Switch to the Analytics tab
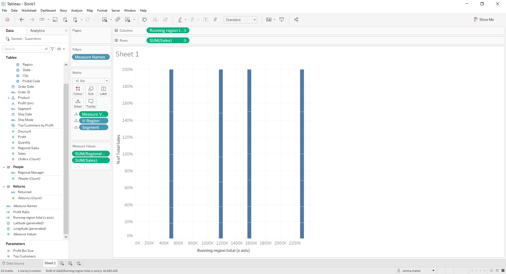The width and height of the screenshot is (506, 274). click(37, 31)
